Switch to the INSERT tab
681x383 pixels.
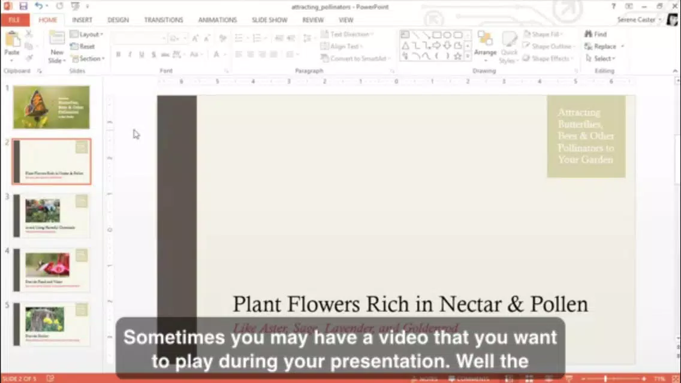pyautogui.click(x=82, y=20)
